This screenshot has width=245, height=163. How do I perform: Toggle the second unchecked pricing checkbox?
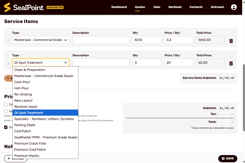click(6, 111)
